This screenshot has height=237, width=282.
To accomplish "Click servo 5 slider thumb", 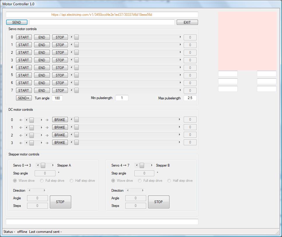I will (76, 75).
